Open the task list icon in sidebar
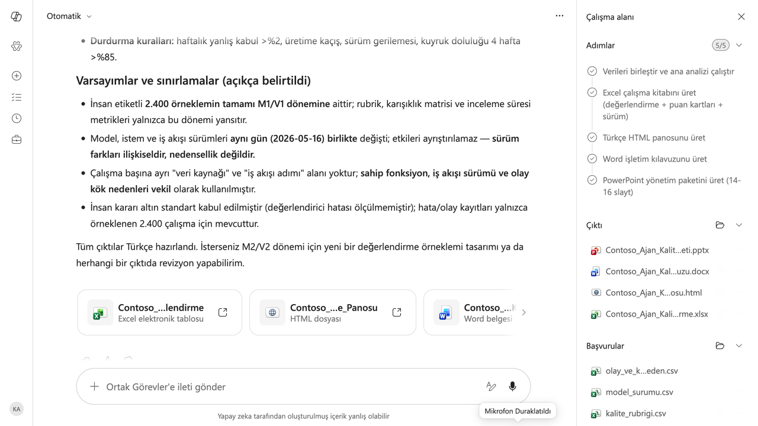 point(17,97)
